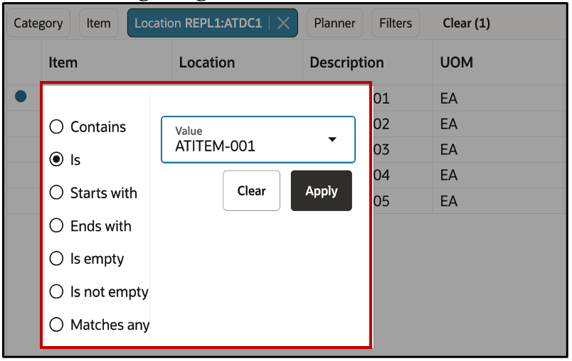
Task: Remove the Location REPL1:ATDC1 filter chip
Action: coord(283,23)
